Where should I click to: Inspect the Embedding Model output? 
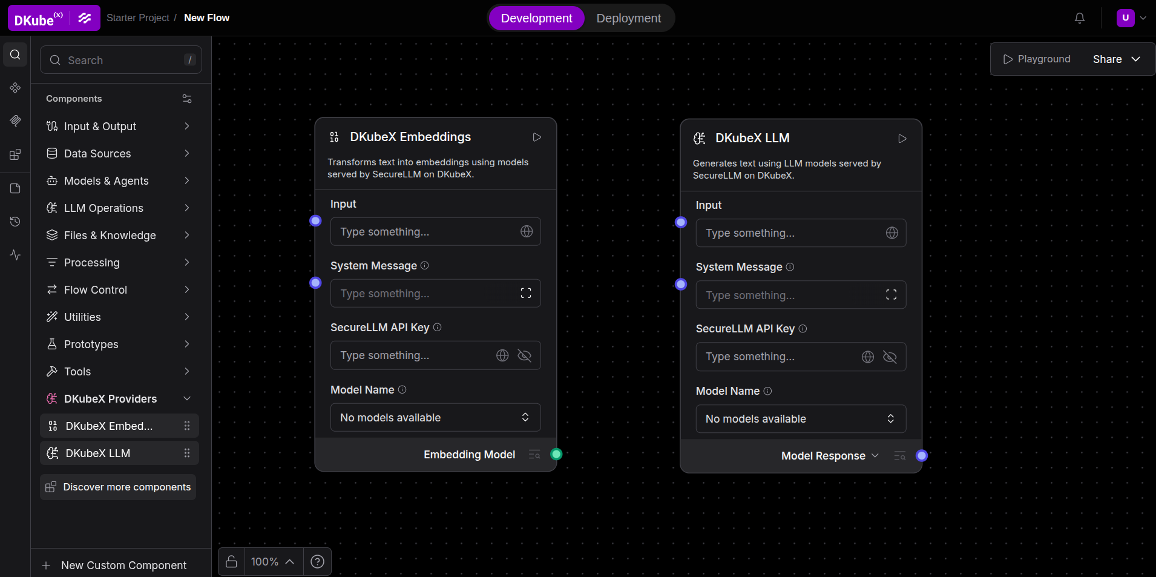pyautogui.click(x=534, y=455)
